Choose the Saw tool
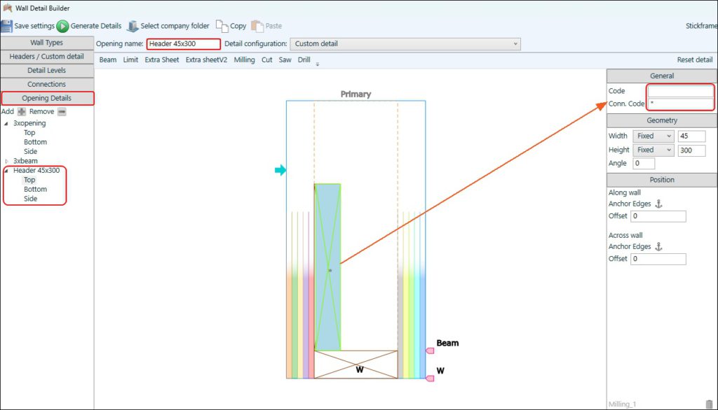The width and height of the screenshot is (718, 410). click(285, 60)
